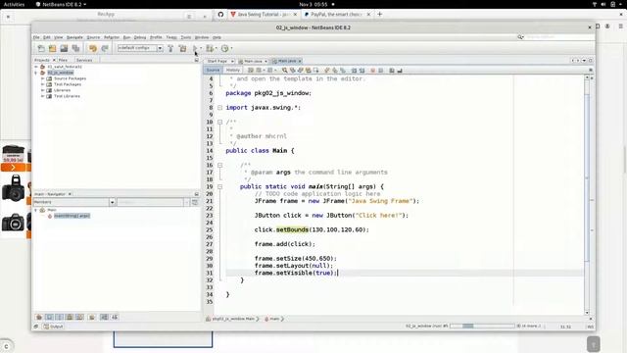Select main(String[] args) in Navigator

tap(72, 216)
